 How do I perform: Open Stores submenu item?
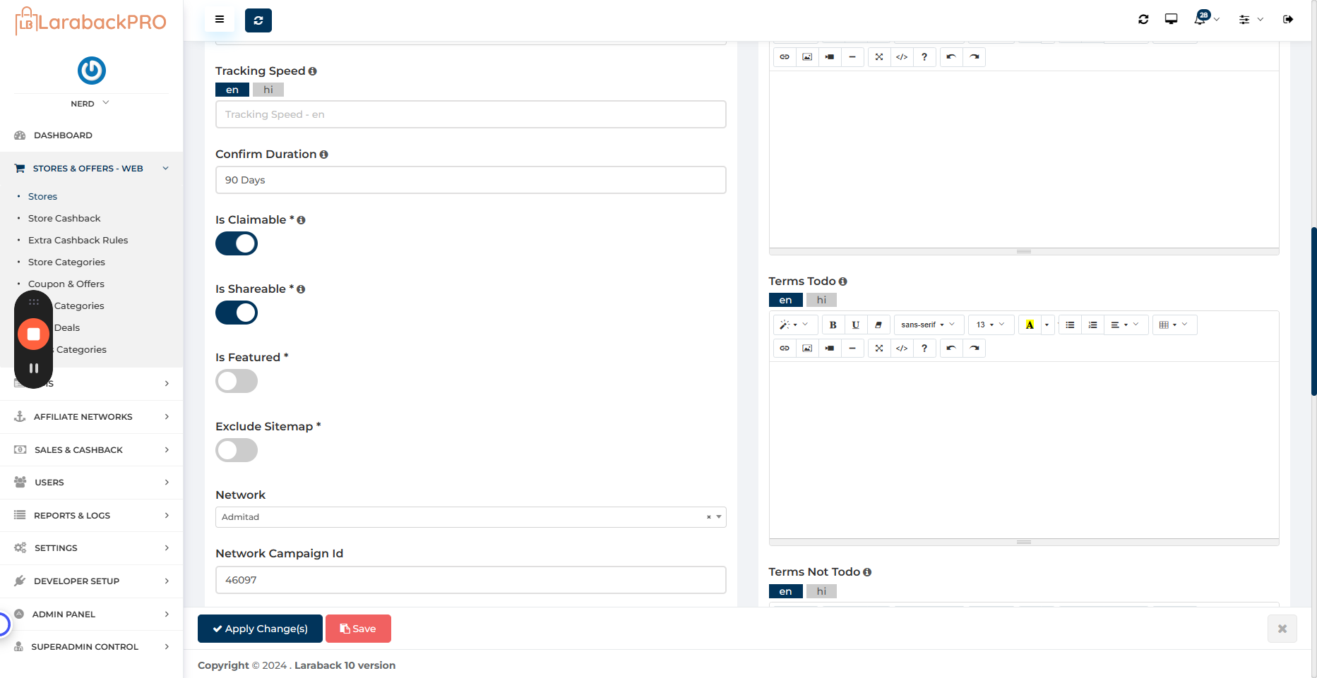[x=42, y=197]
